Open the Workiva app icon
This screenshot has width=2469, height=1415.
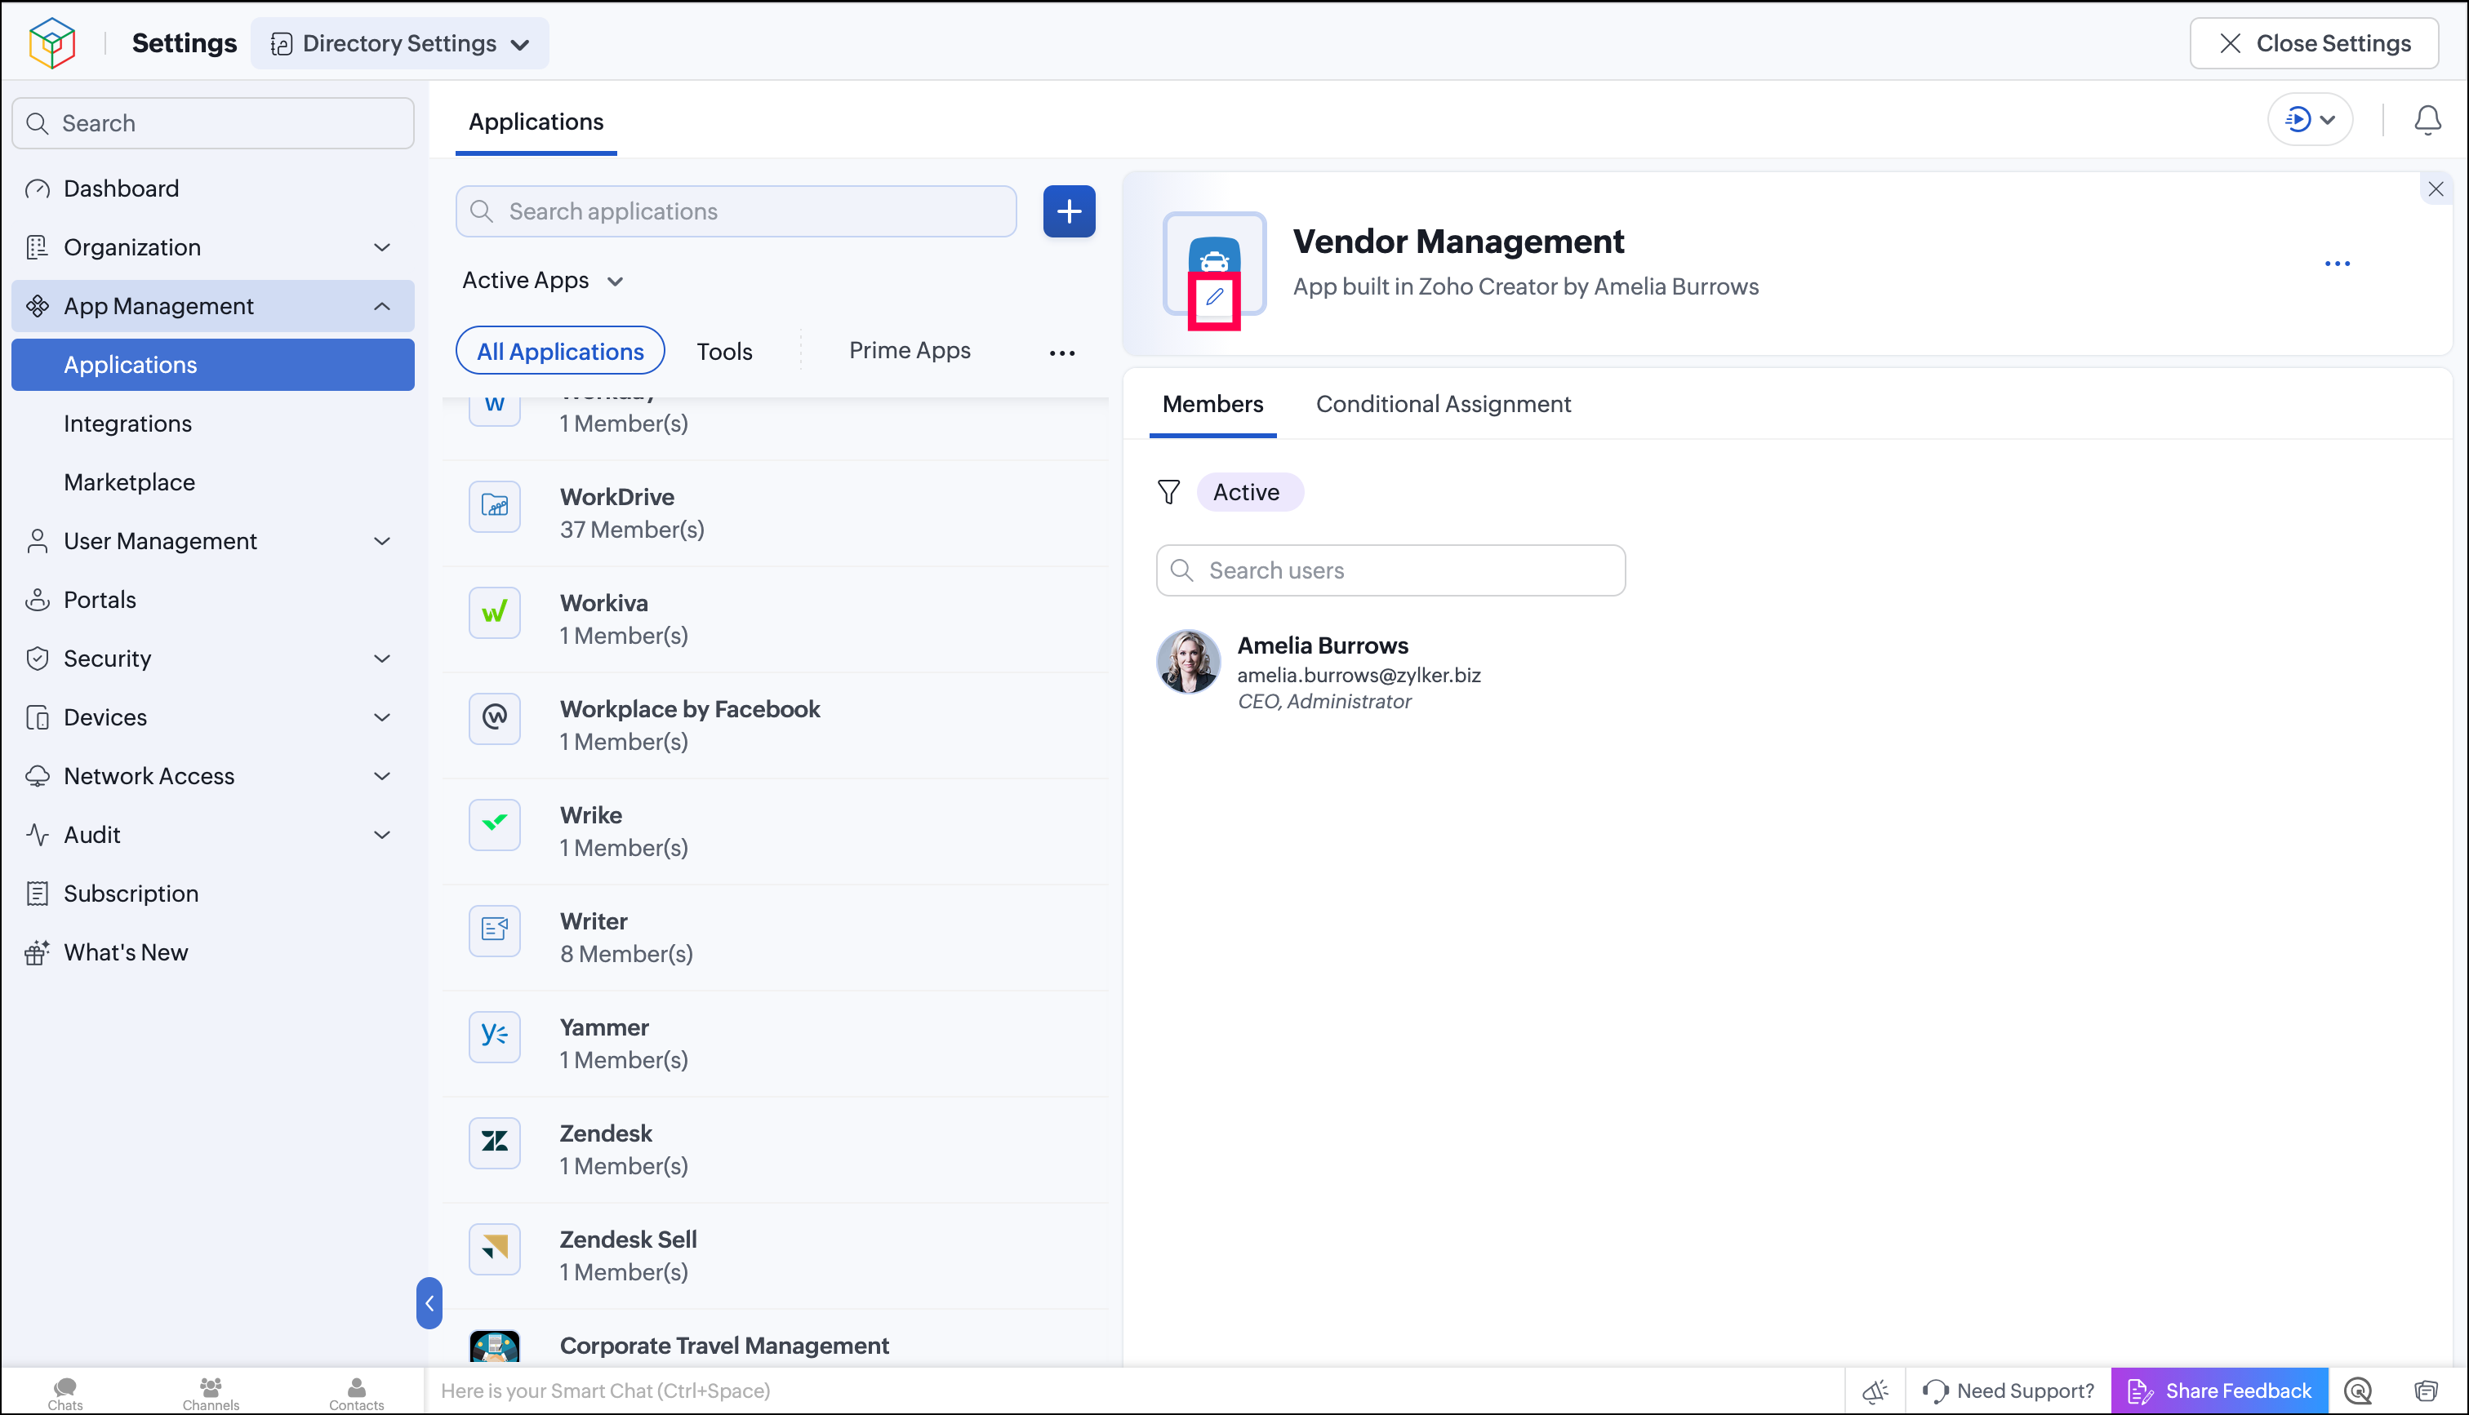coord(495,612)
